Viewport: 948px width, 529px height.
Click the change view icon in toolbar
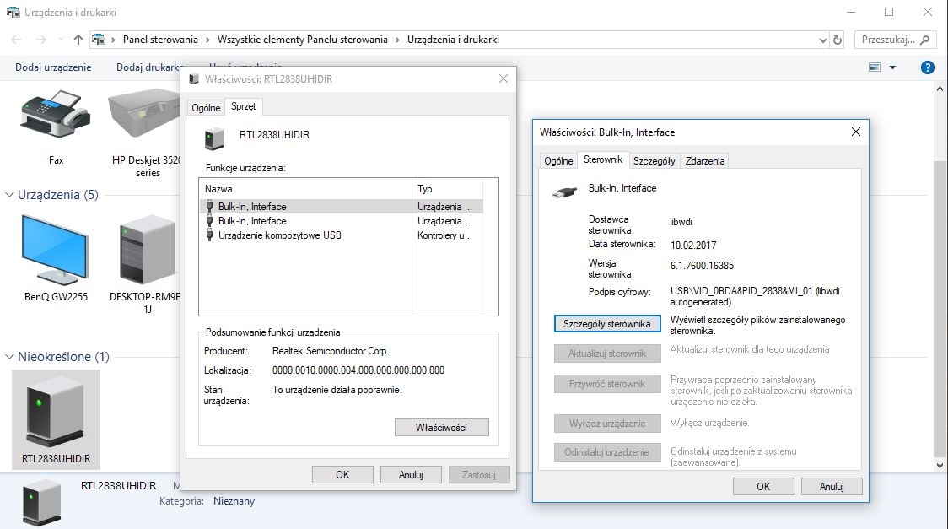(x=875, y=67)
